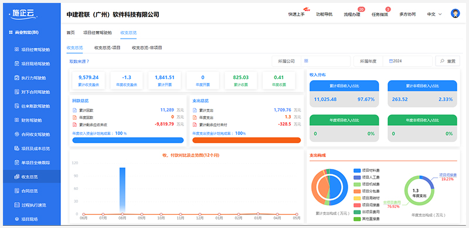The width and height of the screenshot is (469, 228).
Task: Click the icon beside 累计剩余应收未收
Action: tap(75, 125)
